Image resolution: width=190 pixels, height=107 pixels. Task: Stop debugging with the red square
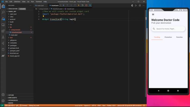(x=86, y=5)
